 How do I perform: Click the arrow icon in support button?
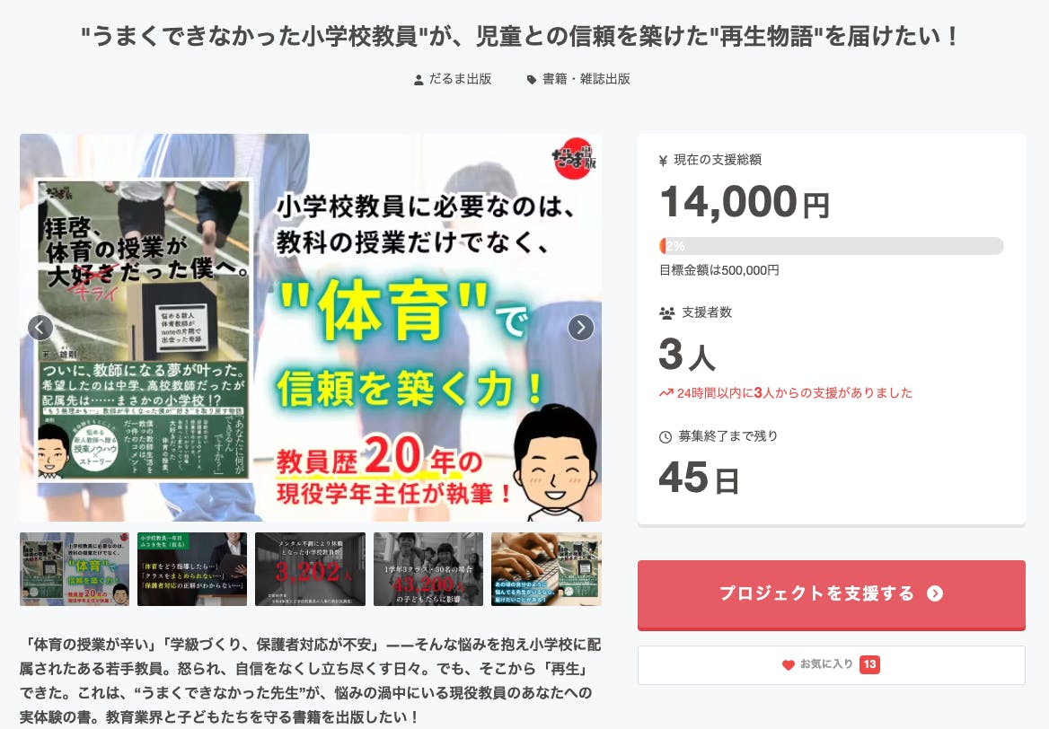(935, 593)
